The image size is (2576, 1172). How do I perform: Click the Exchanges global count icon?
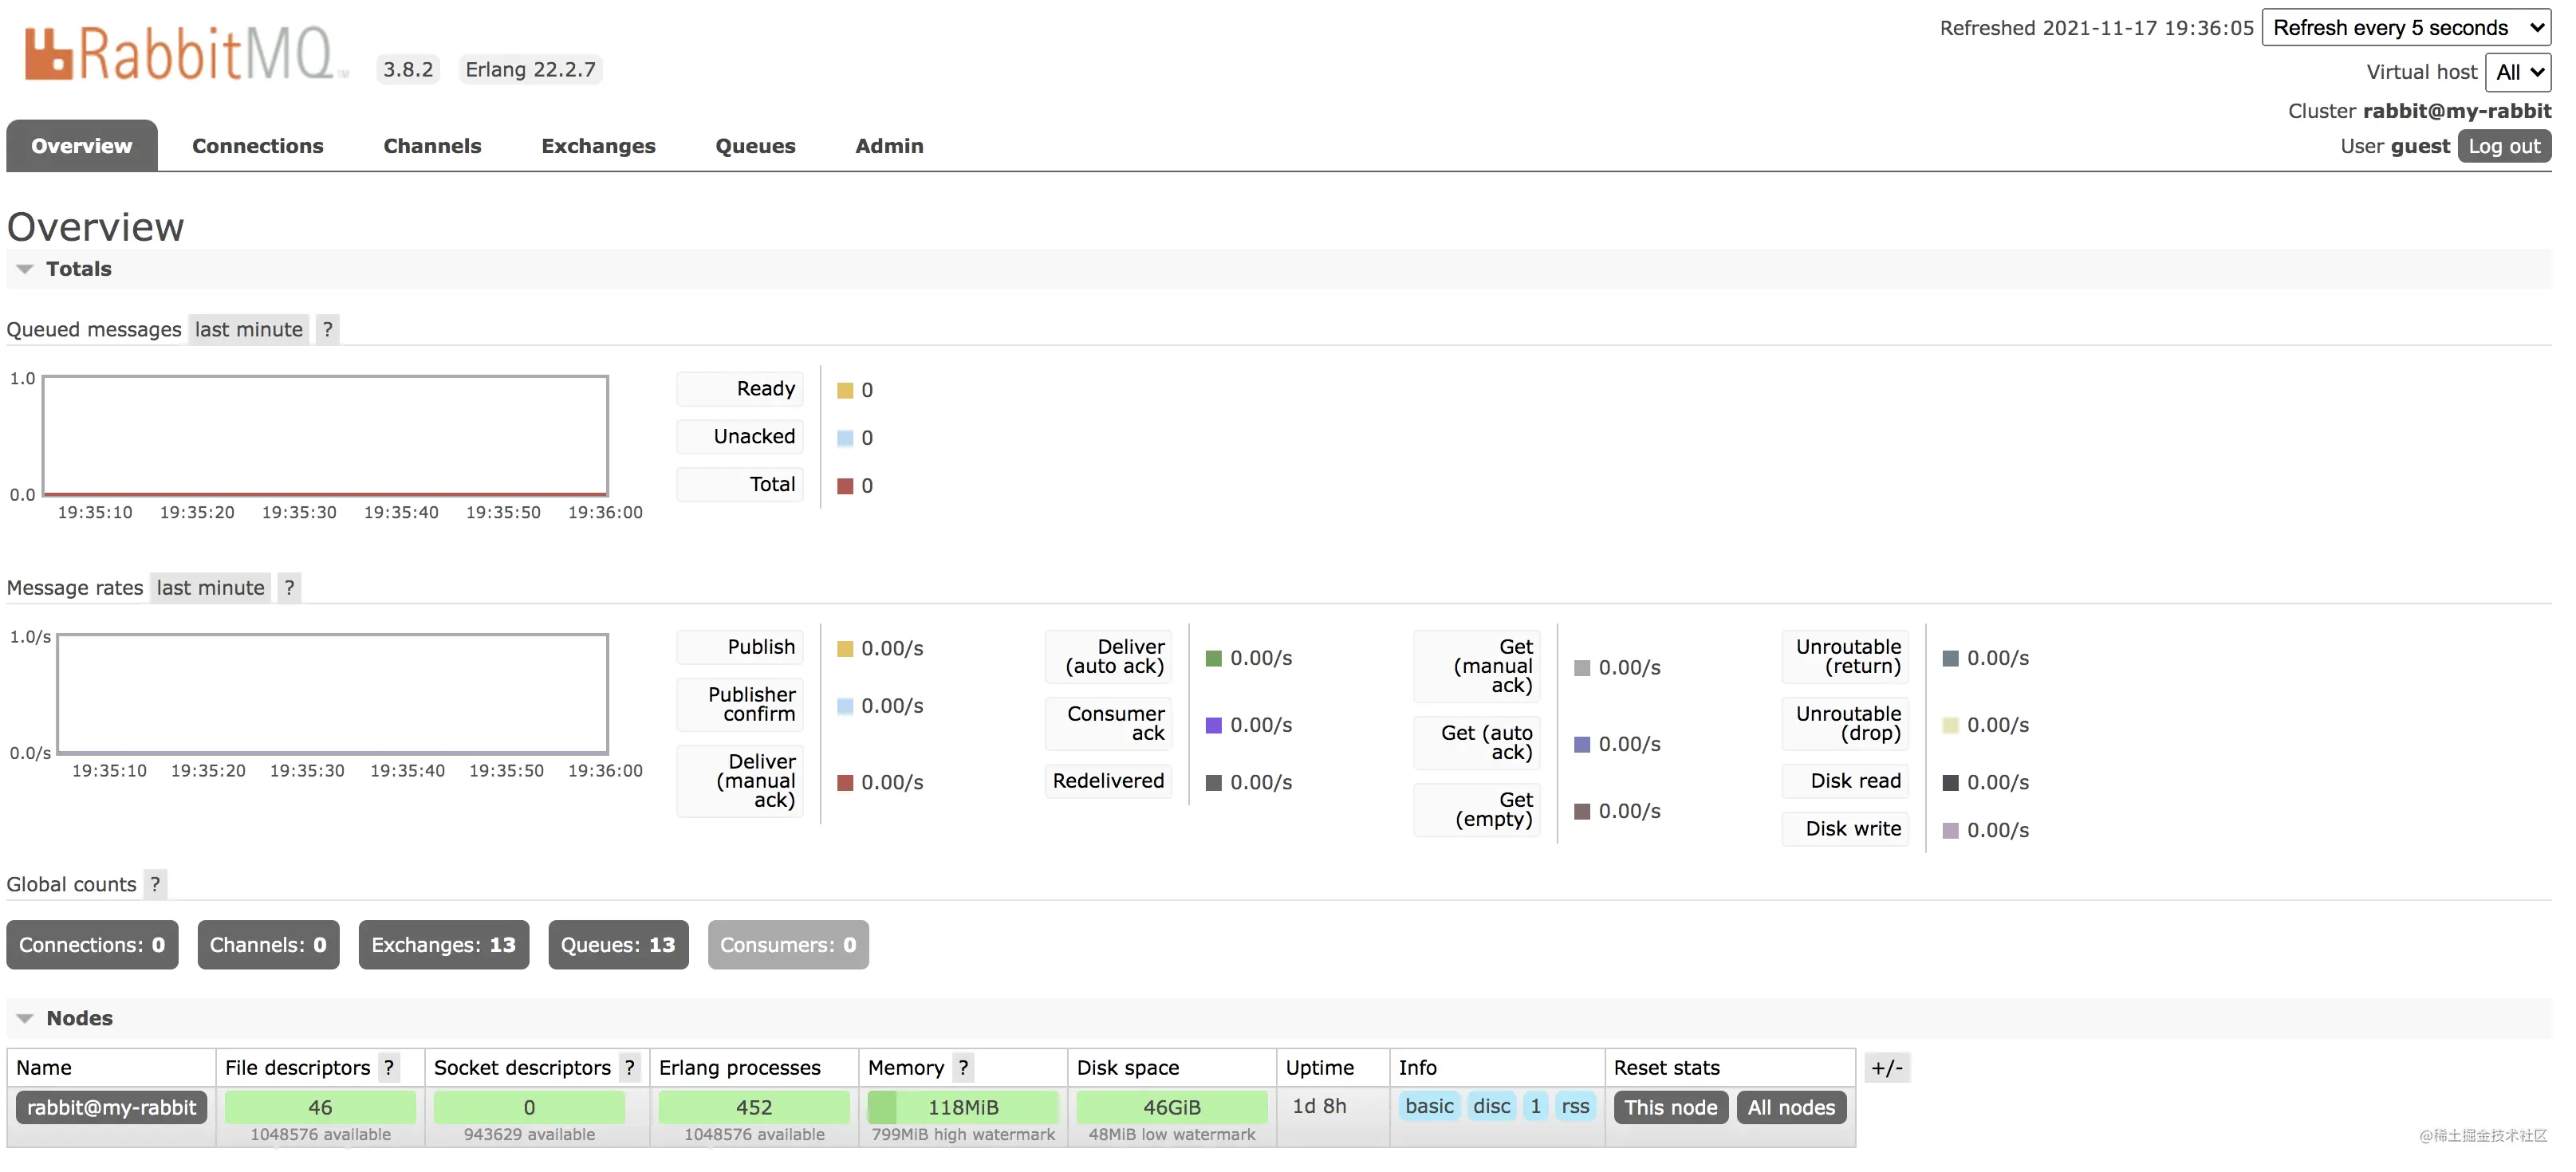click(x=442, y=944)
